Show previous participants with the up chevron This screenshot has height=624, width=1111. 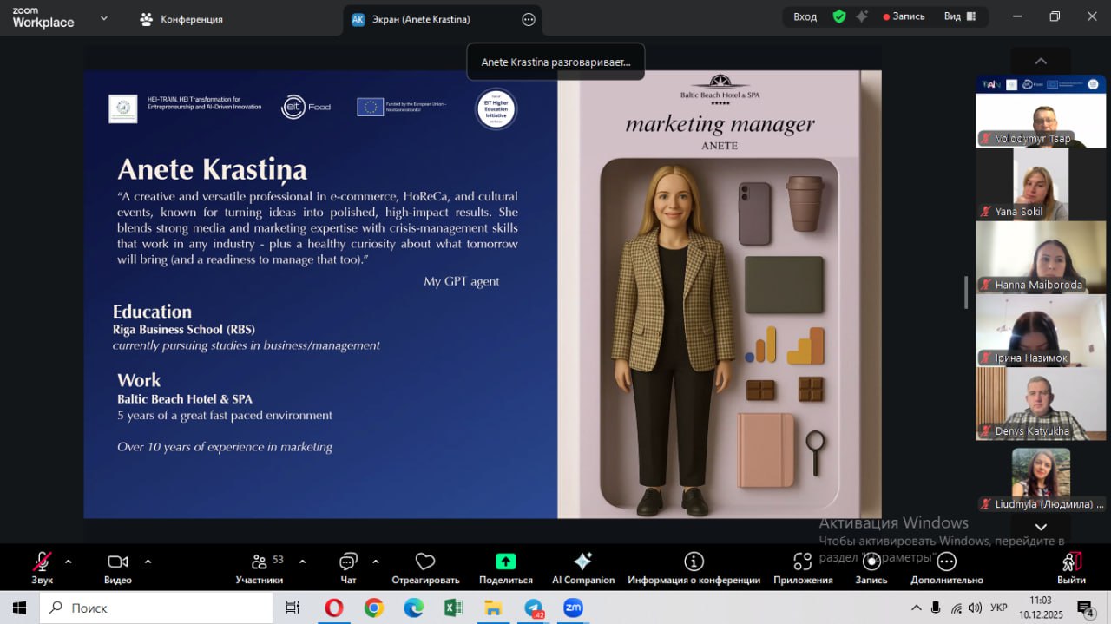[1041, 61]
